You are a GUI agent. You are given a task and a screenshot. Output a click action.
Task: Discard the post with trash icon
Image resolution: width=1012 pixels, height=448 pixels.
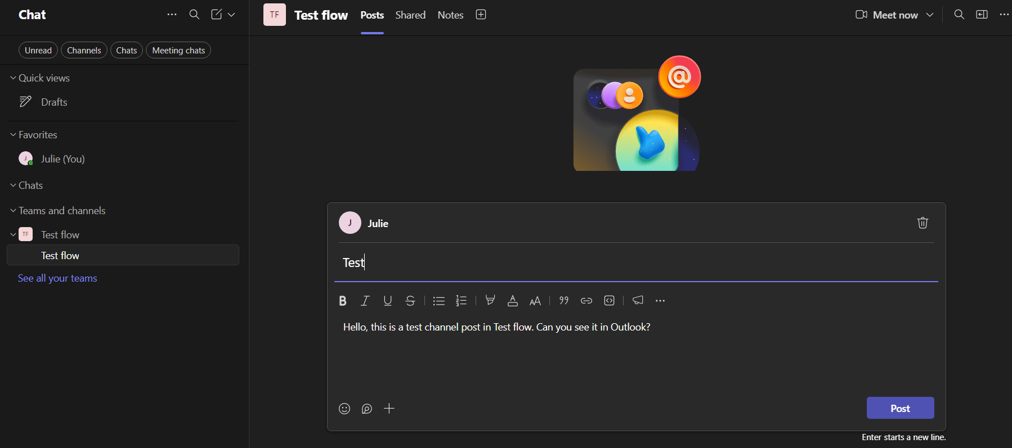click(923, 223)
